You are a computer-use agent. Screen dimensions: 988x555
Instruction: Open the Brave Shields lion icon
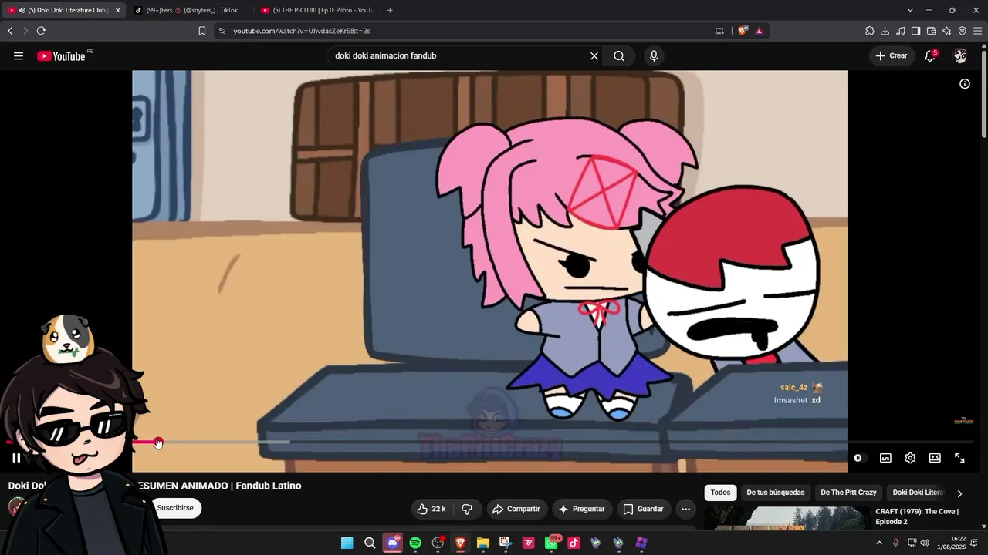743,31
